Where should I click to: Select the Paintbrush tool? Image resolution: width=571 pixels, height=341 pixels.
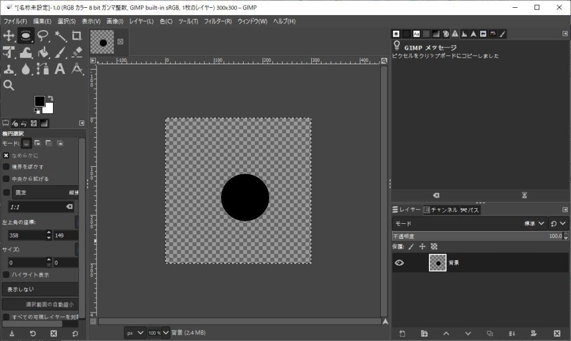coord(60,52)
